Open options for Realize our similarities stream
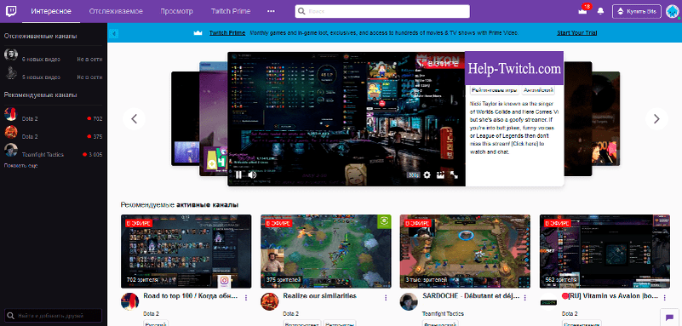682x326 pixels. tap(386, 298)
